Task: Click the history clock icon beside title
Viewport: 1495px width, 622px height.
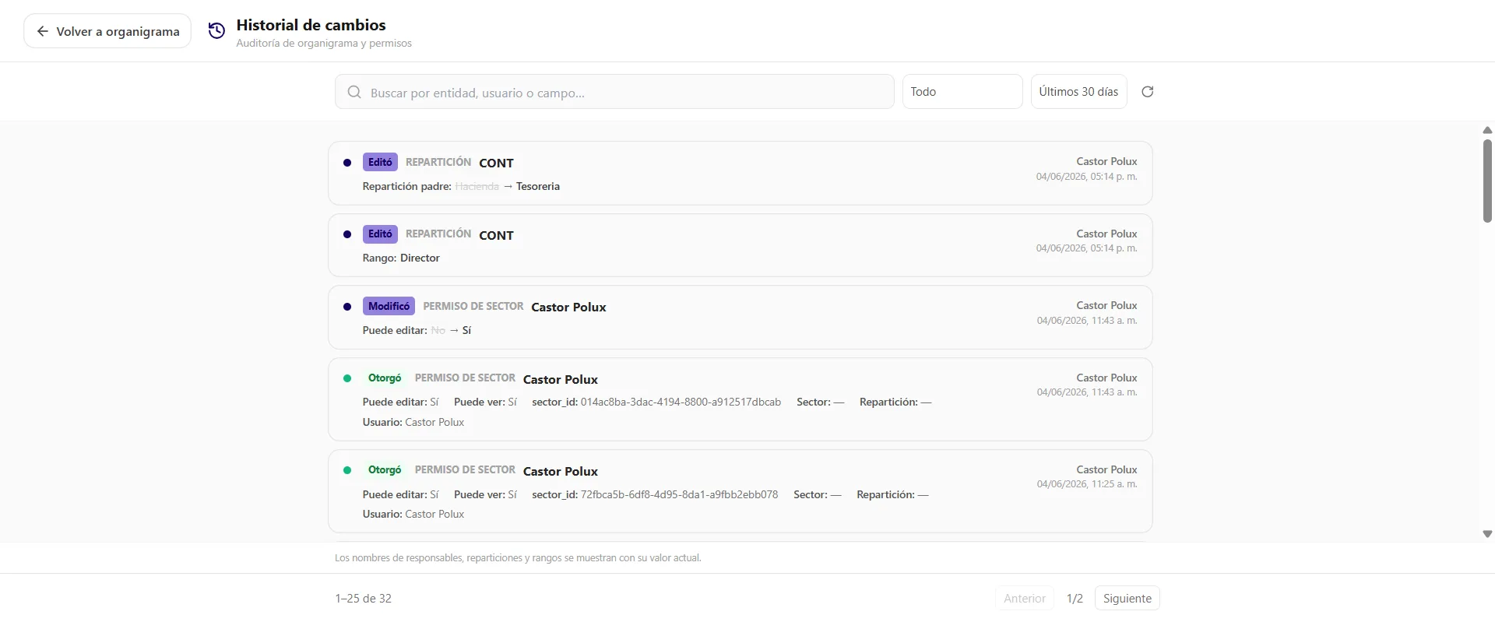Action: [x=216, y=30]
